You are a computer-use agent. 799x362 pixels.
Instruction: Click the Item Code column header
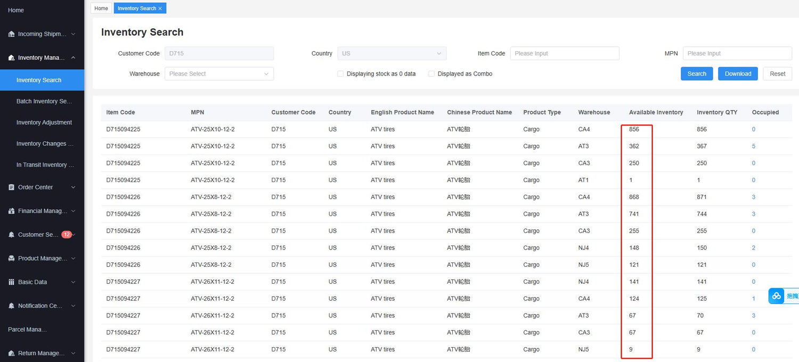pyautogui.click(x=120, y=112)
